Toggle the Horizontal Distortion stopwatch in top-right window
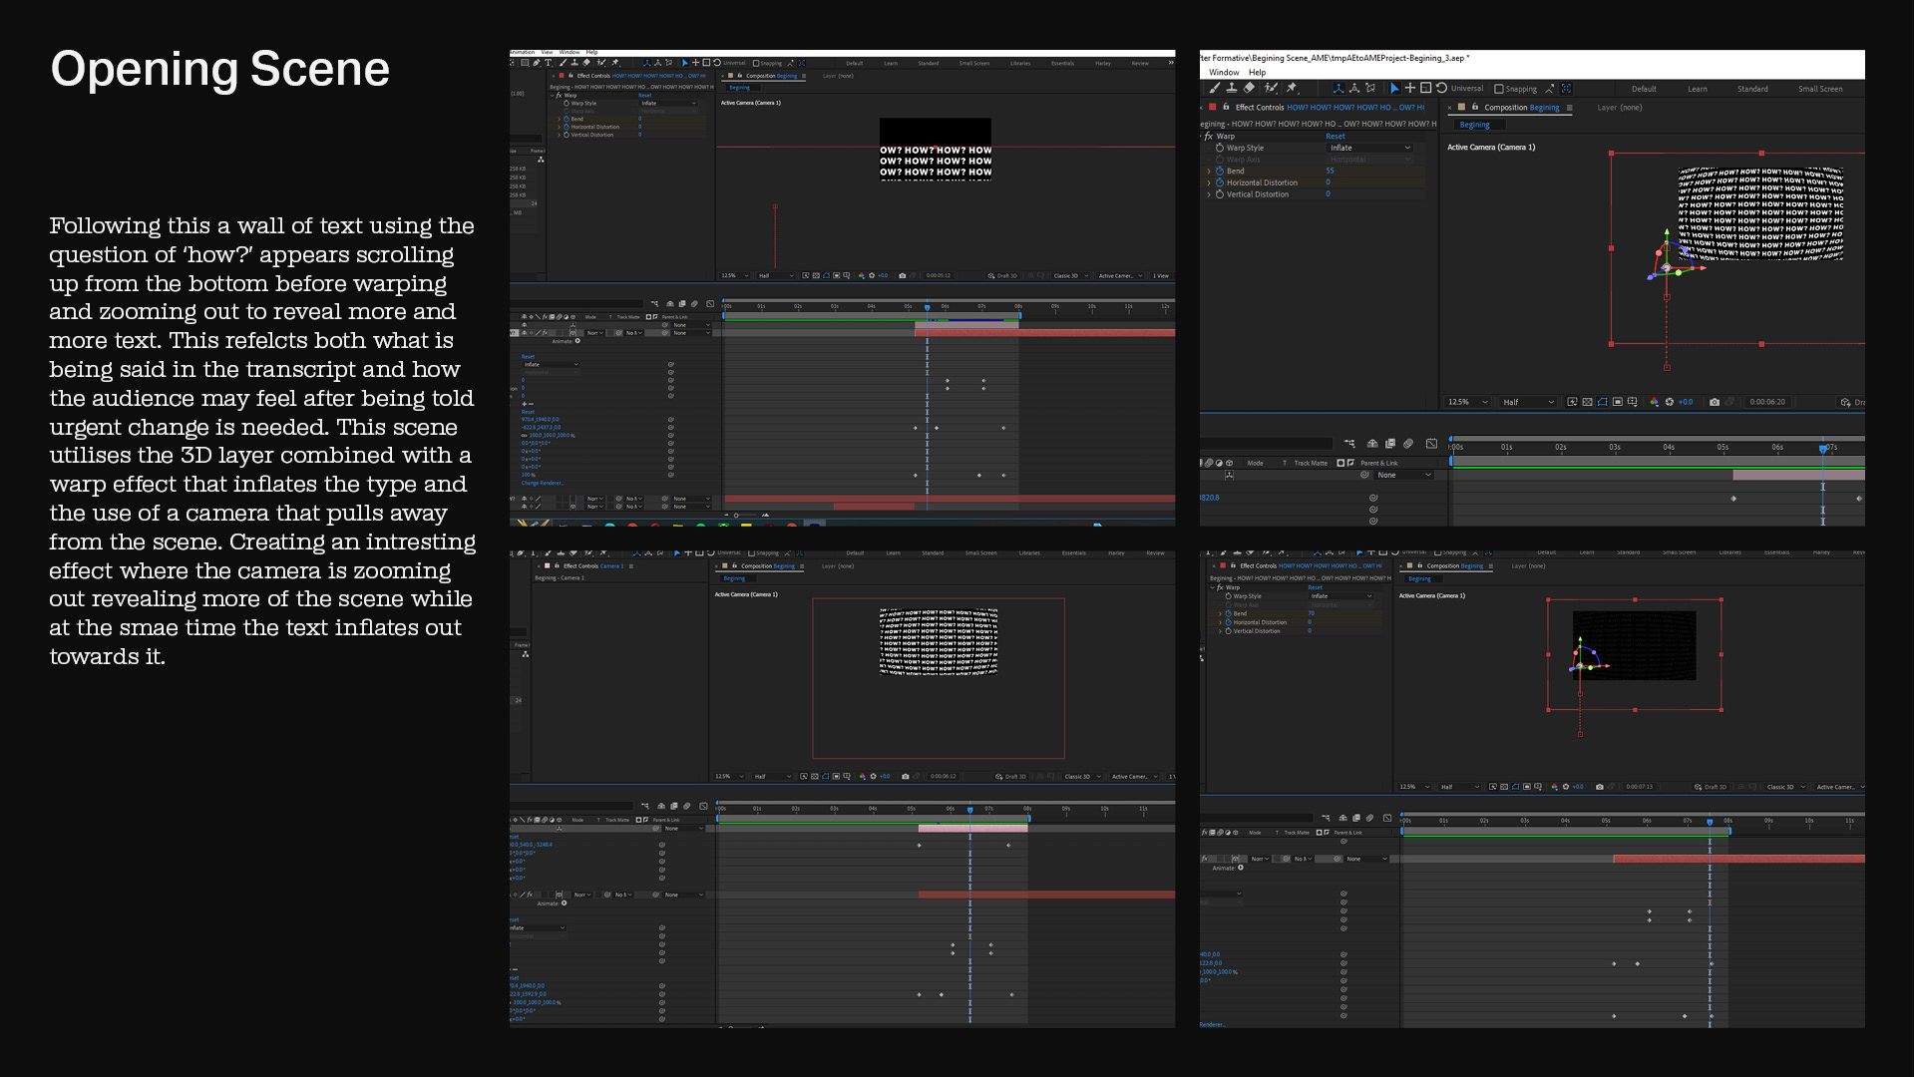 (x=1220, y=182)
